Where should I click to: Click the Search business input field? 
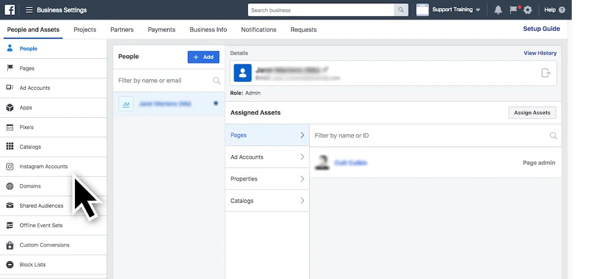point(321,10)
